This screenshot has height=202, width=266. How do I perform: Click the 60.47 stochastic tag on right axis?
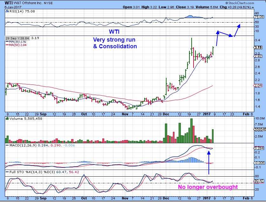pyautogui.click(x=259, y=181)
